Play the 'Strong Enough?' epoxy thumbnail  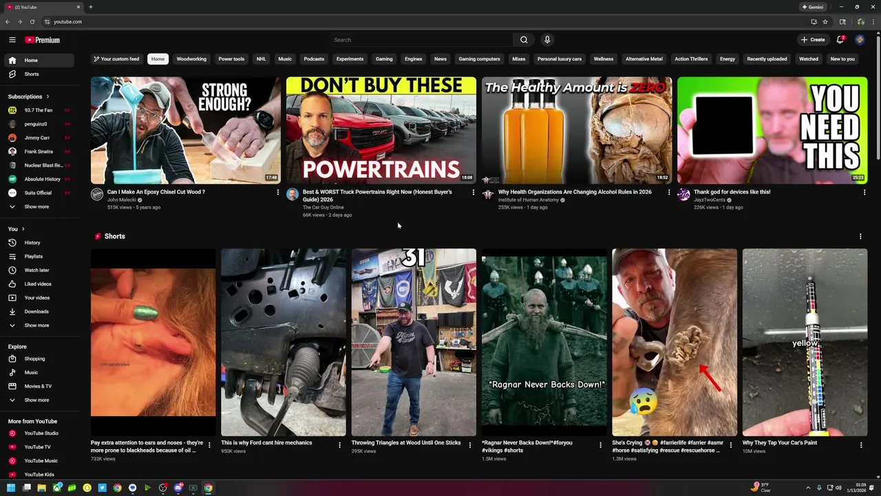point(186,130)
